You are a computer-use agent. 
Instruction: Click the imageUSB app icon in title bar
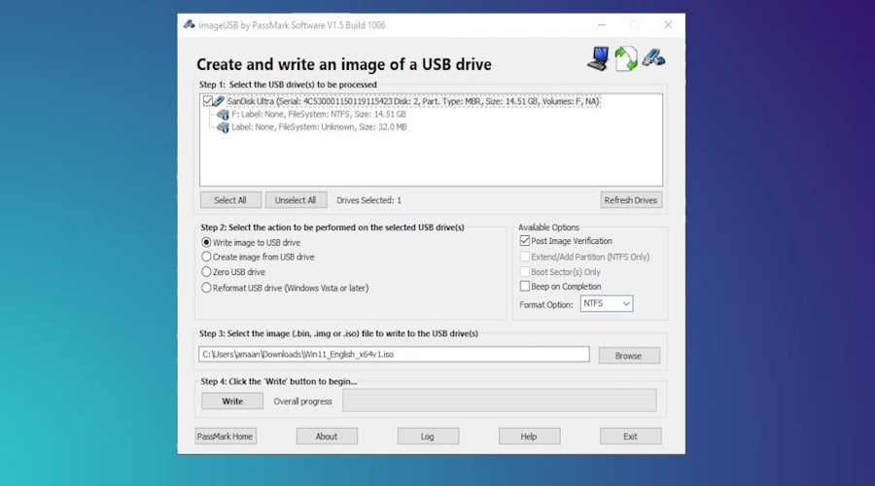(x=190, y=24)
